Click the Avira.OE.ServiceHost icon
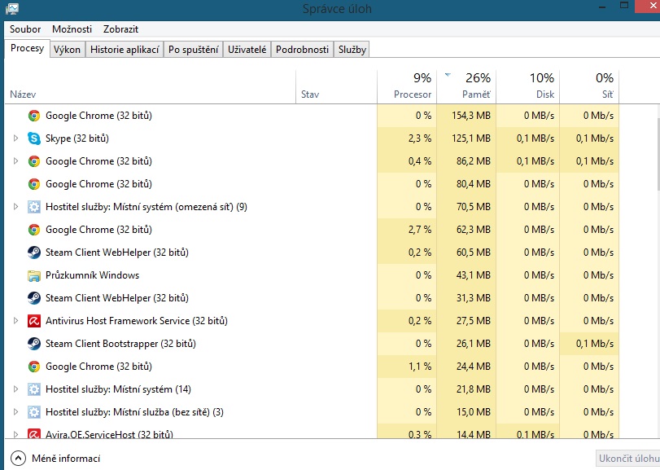Viewport: 660px width, 470px height. coord(34,433)
